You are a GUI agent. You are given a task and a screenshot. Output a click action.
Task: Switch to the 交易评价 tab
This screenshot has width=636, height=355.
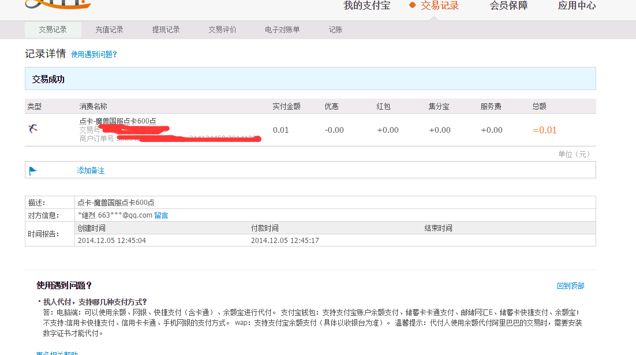tap(222, 29)
